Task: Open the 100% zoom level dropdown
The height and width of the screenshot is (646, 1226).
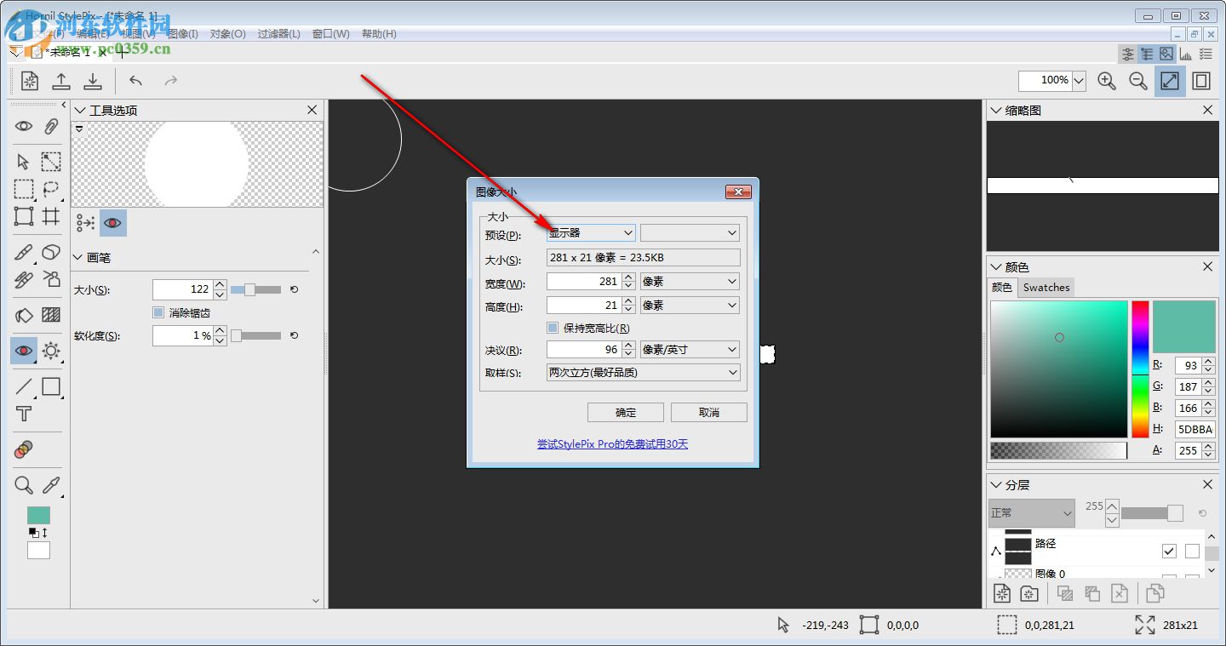Action: tap(1079, 81)
